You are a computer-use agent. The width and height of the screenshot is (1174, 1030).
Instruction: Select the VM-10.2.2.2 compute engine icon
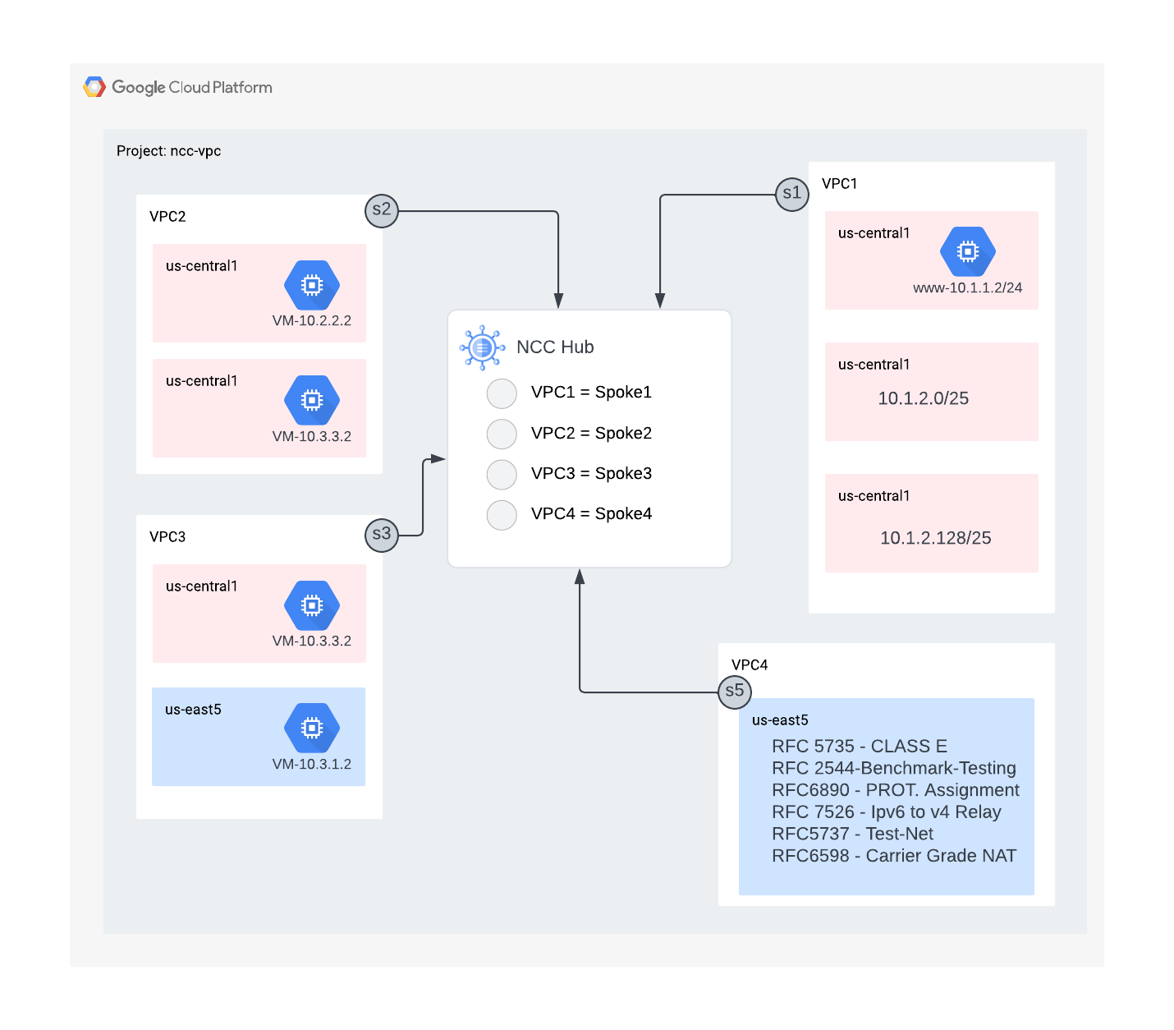tap(312, 285)
